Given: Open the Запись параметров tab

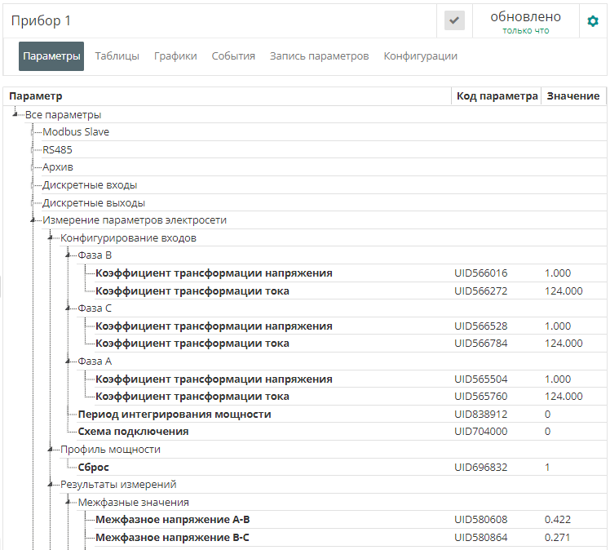Looking at the screenshot, I should 319,56.
